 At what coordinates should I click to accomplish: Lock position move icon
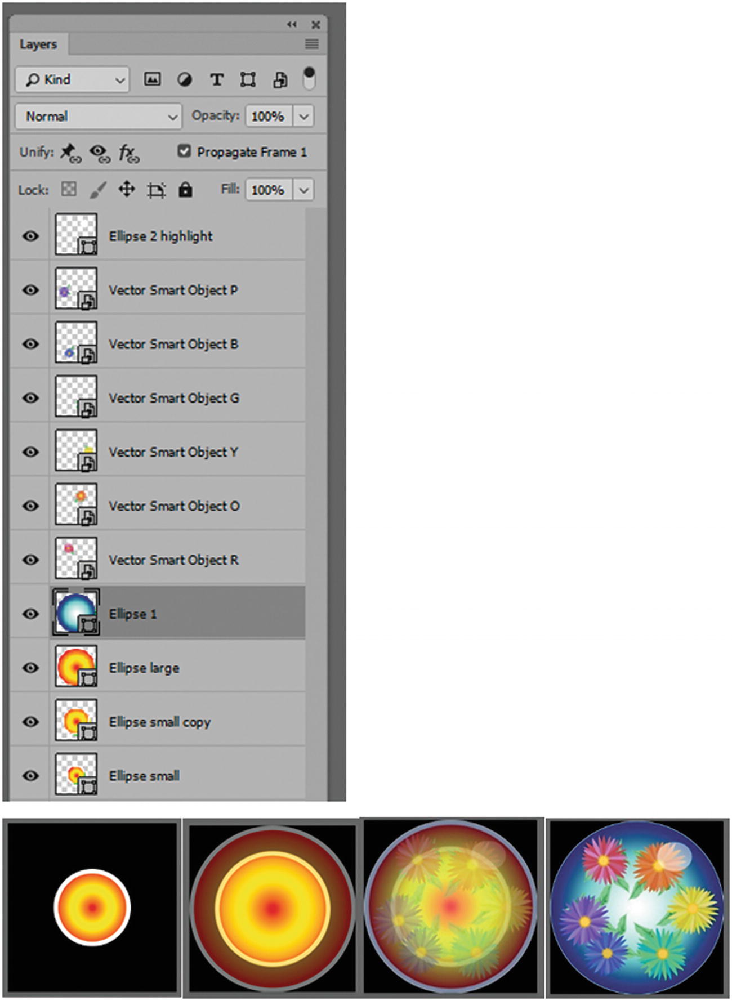click(127, 189)
